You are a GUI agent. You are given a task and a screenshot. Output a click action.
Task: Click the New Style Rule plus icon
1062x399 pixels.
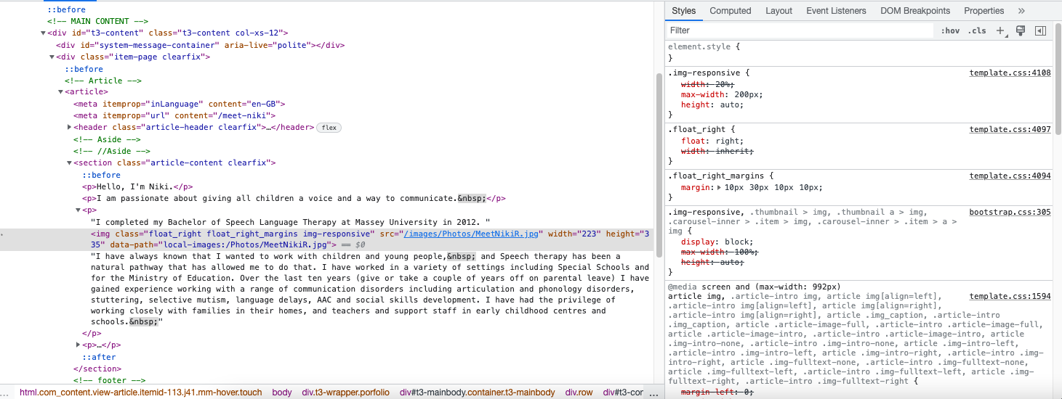pos(1000,30)
